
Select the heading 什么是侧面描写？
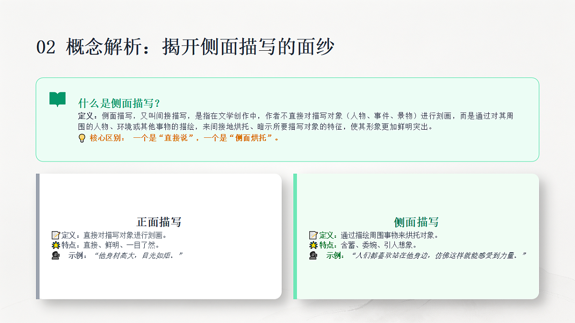coord(119,103)
